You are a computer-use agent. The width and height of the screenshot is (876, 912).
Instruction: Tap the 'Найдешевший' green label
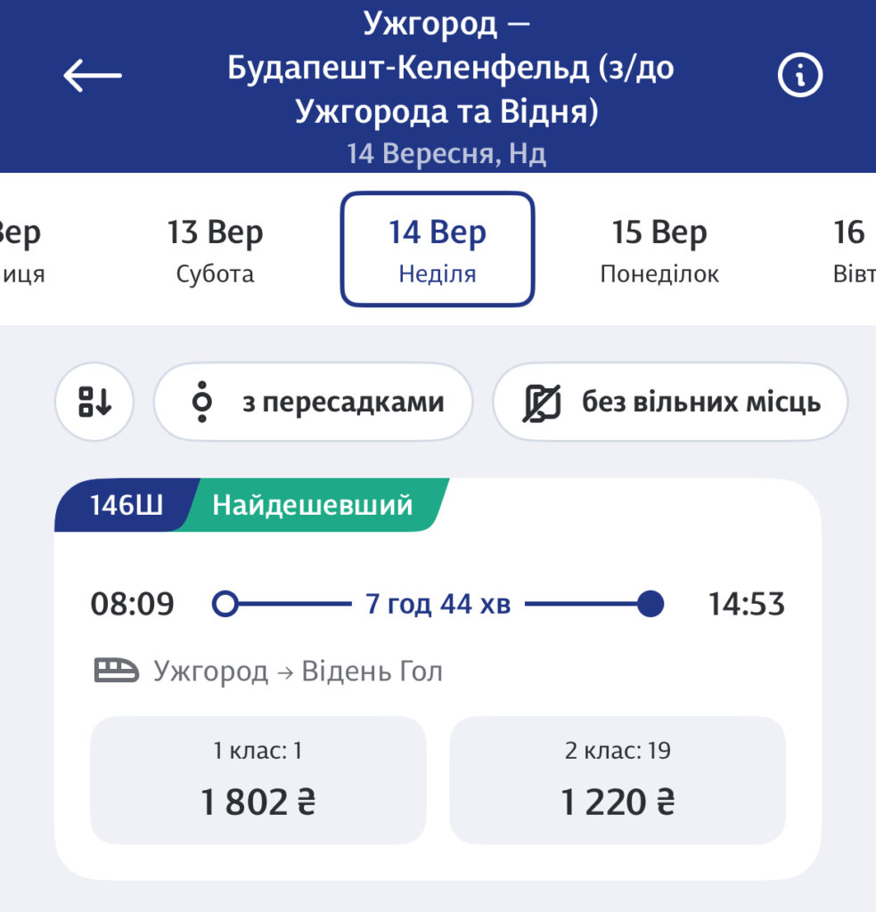click(x=312, y=506)
